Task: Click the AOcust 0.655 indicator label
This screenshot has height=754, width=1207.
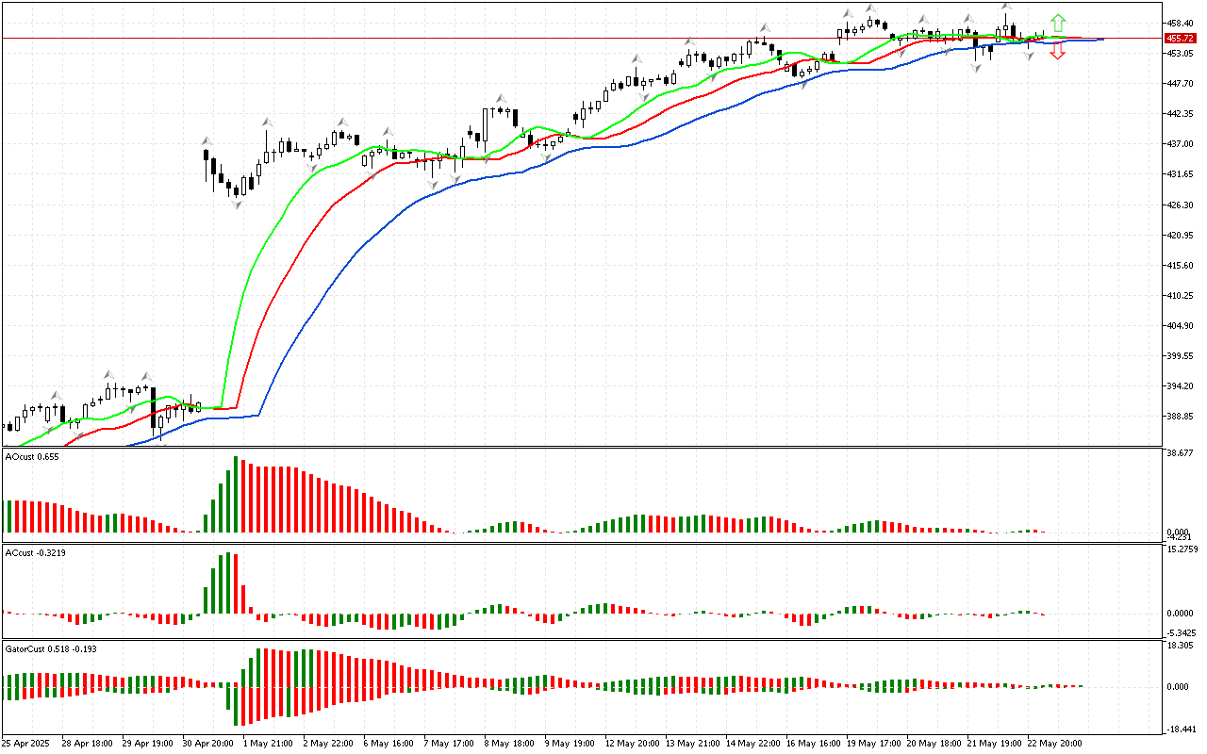Action: (x=32, y=457)
